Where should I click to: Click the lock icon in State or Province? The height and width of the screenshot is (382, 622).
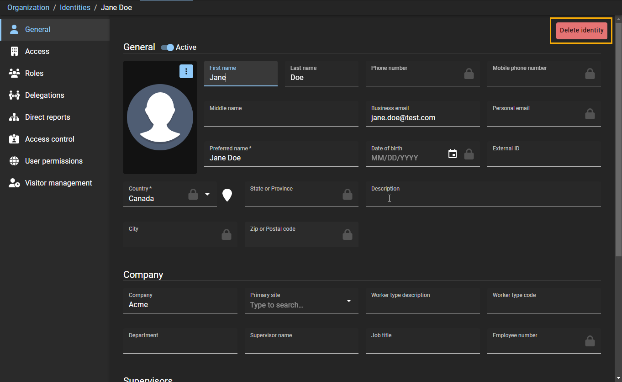[348, 194]
